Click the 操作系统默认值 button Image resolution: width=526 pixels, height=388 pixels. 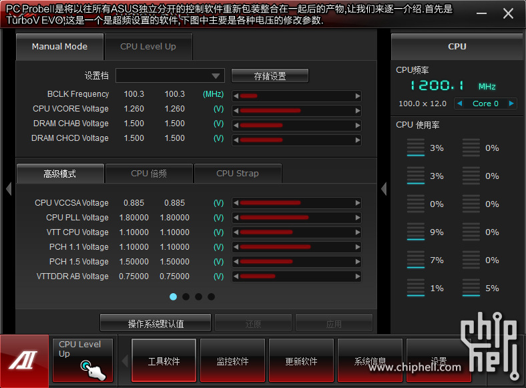[156, 324]
